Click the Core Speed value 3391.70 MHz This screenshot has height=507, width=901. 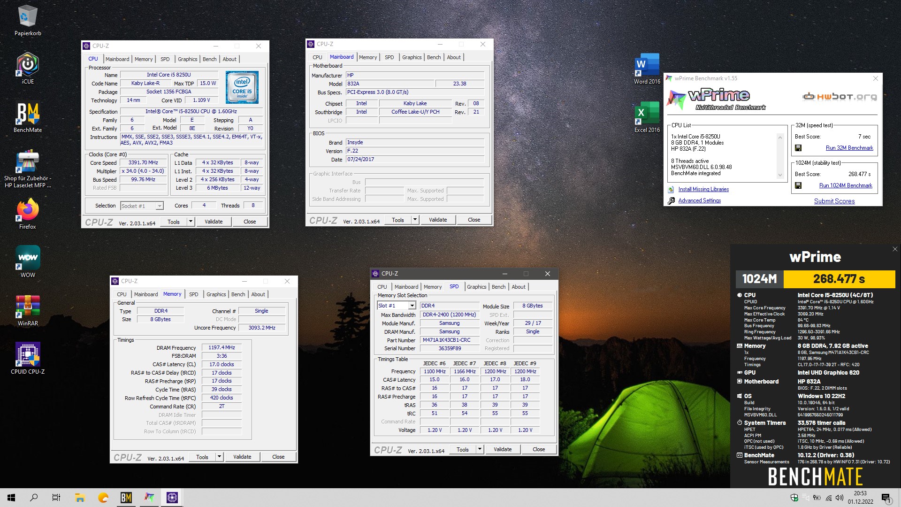[143, 162]
